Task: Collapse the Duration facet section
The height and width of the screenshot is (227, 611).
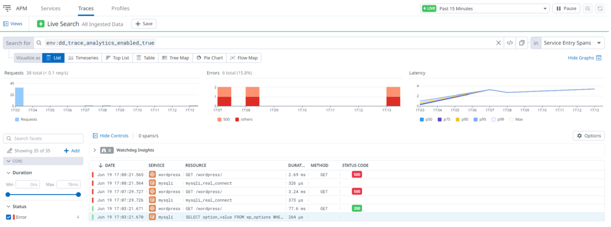Action: point(8,173)
